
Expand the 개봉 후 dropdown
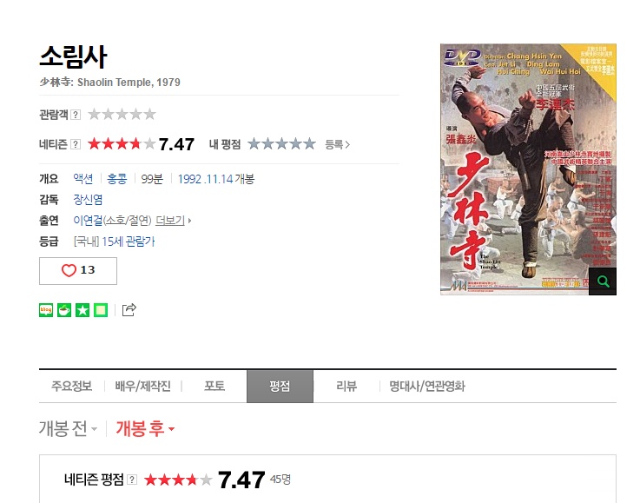145,428
